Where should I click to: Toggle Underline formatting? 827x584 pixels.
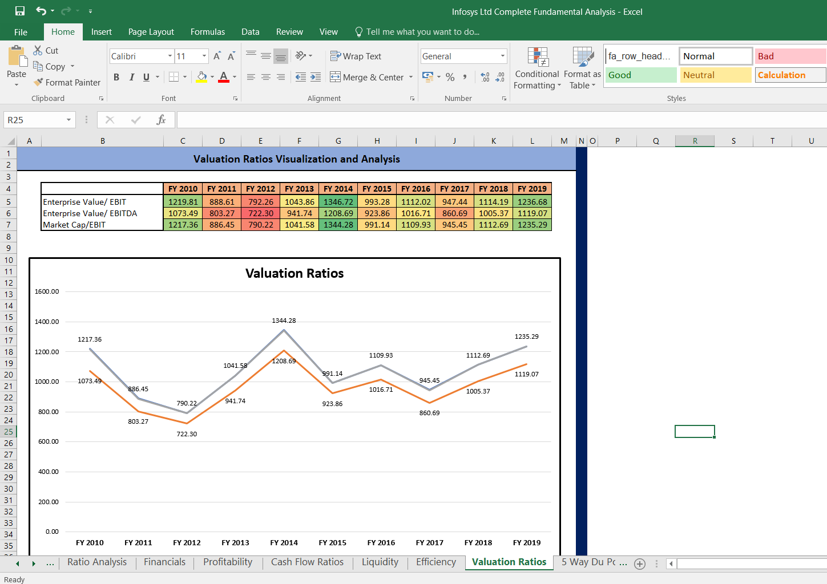(x=147, y=77)
